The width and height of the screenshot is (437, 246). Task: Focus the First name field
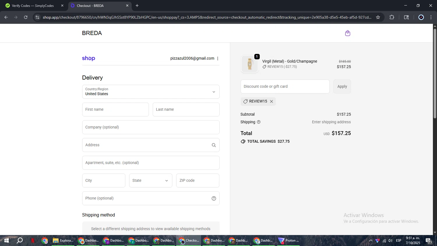click(115, 110)
